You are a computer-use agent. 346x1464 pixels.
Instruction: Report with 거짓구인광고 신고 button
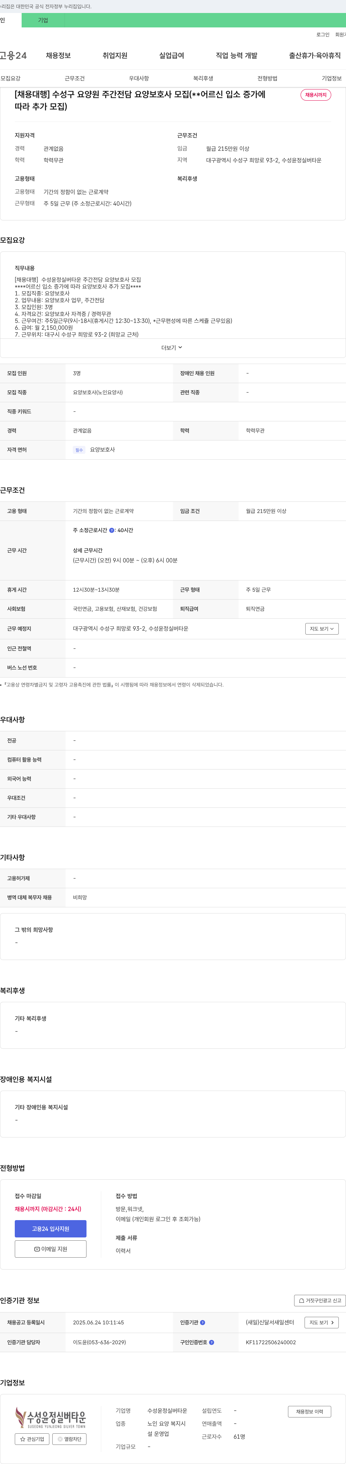pyautogui.click(x=320, y=1300)
